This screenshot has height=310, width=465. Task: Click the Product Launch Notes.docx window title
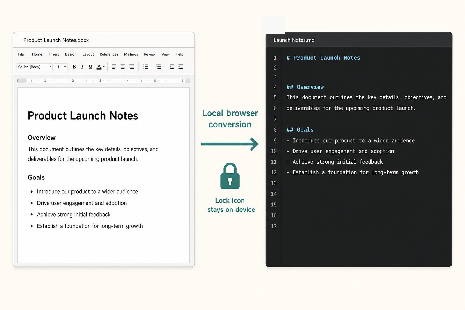pos(56,40)
